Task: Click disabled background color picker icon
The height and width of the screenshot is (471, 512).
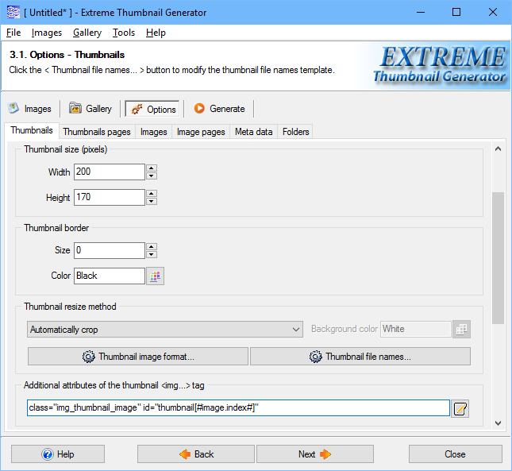Action: [461, 330]
